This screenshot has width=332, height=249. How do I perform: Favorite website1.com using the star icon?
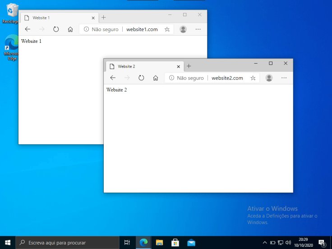[x=167, y=29]
